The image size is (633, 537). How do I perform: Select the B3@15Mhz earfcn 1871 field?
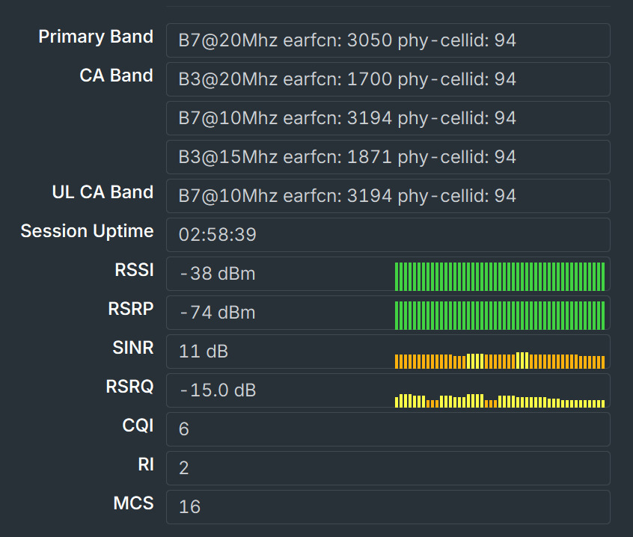click(388, 157)
